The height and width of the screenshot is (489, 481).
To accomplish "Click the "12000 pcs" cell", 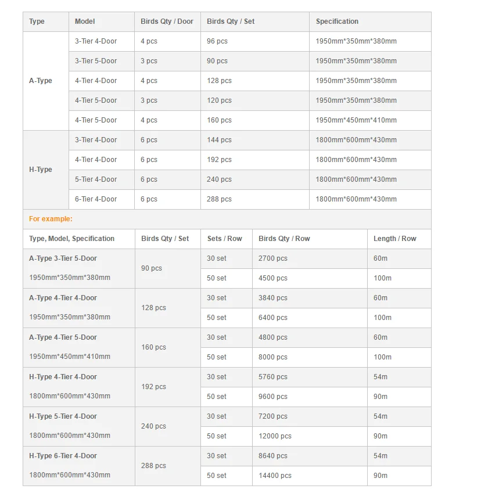I will [x=275, y=436].
